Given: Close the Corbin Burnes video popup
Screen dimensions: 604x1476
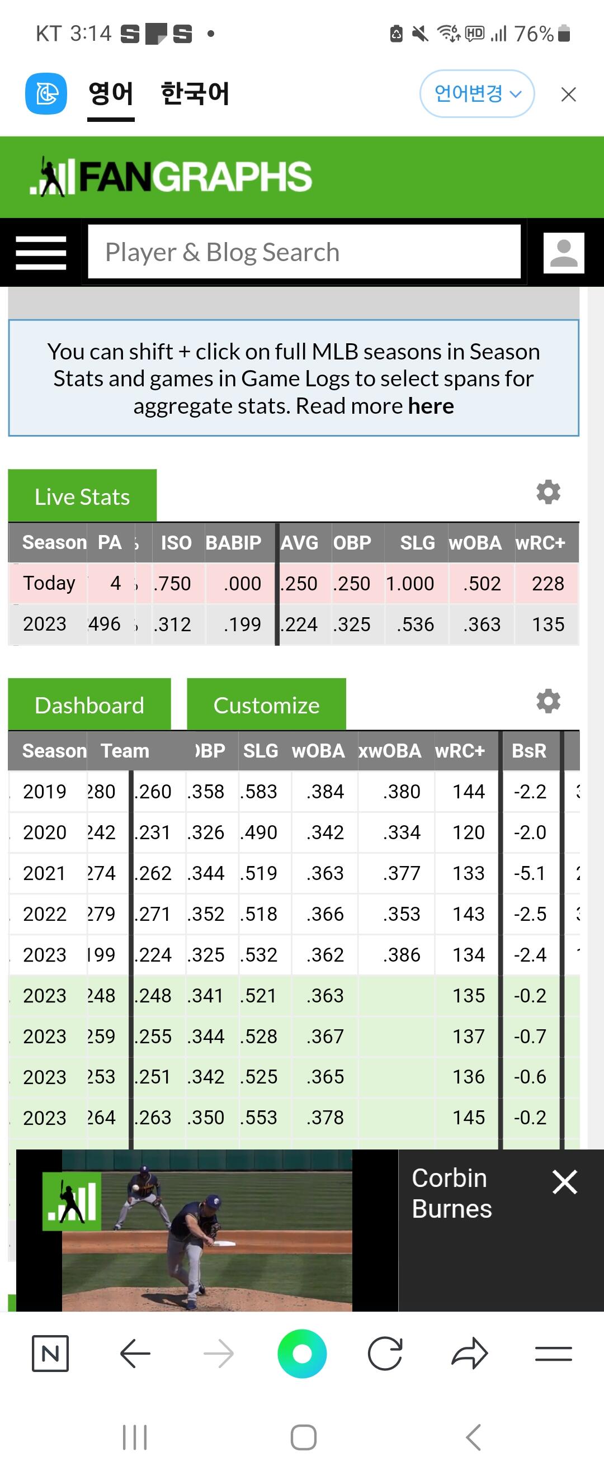Looking at the screenshot, I should 564,1181.
